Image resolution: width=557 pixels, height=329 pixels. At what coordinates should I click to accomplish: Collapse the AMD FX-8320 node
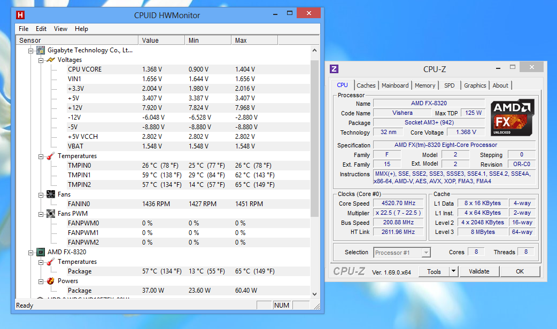pos(31,253)
